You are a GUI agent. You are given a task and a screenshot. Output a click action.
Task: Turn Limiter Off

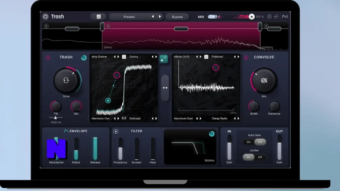point(260,157)
